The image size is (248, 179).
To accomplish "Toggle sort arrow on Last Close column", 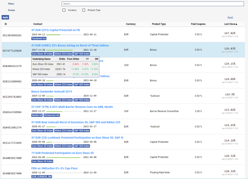I will [x=236, y=24].
